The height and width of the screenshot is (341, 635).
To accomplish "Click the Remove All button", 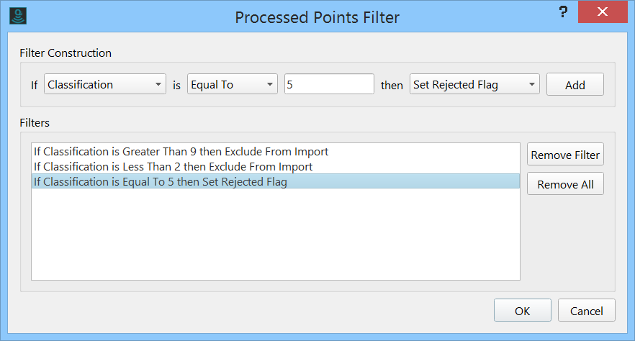I will (x=565, y=184).
